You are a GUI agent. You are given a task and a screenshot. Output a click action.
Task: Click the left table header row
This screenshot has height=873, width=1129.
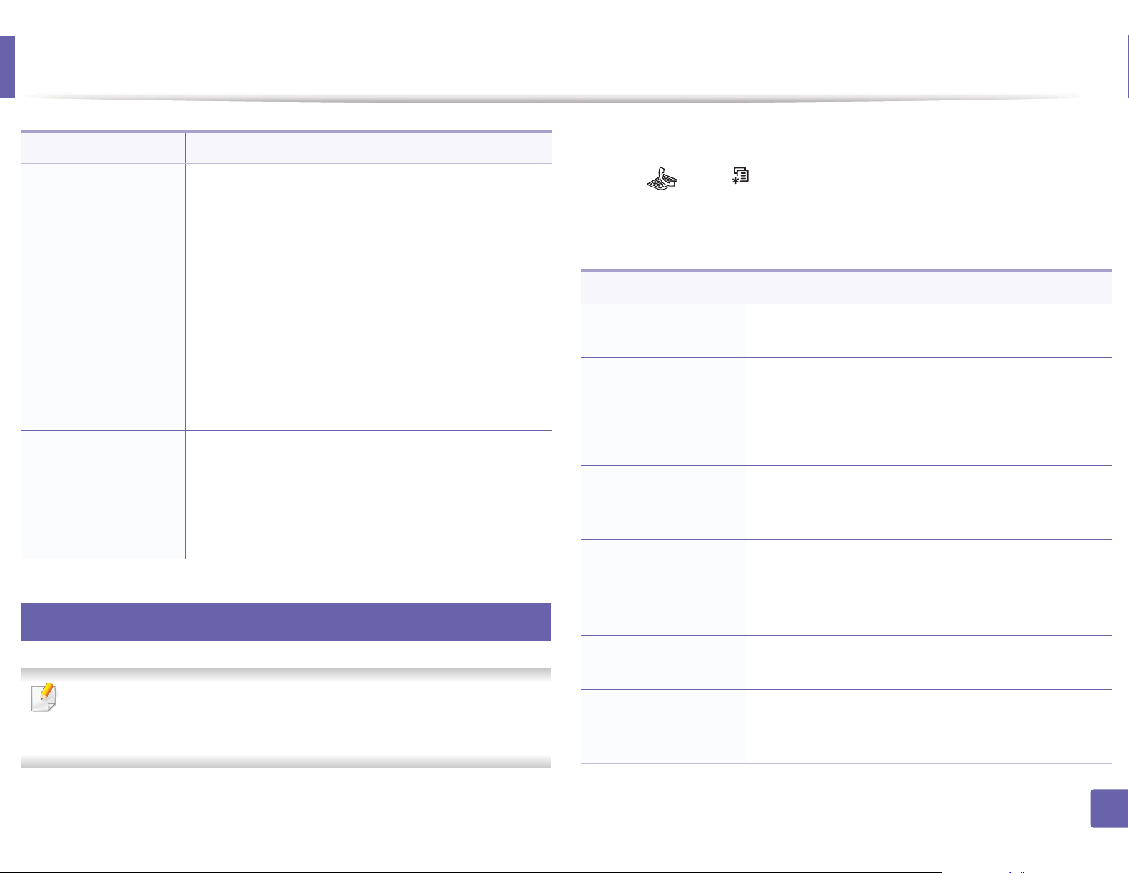tap(286, 148)
